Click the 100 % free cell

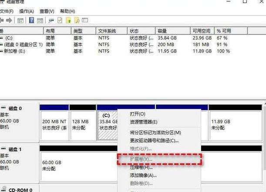tap(223, 51)
